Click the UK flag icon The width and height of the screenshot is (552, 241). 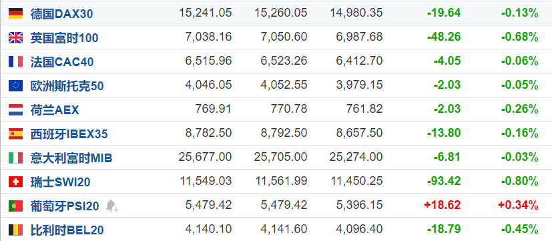coord(15,37)
